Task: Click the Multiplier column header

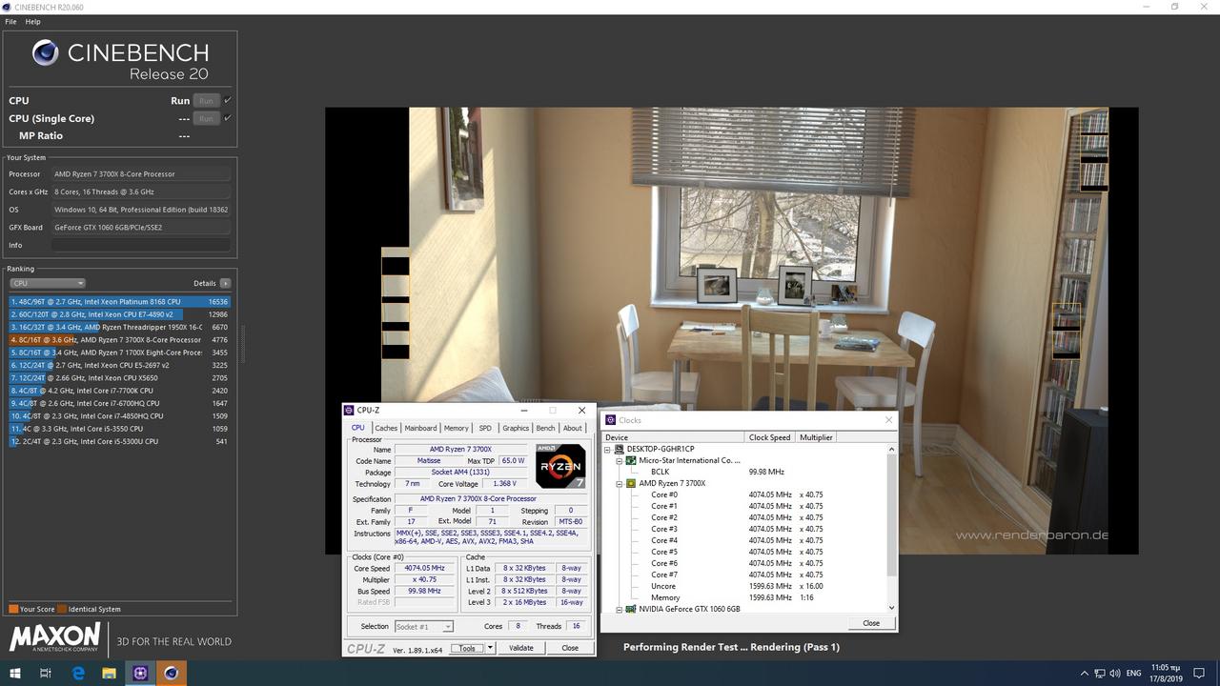Action: (816, 437)
